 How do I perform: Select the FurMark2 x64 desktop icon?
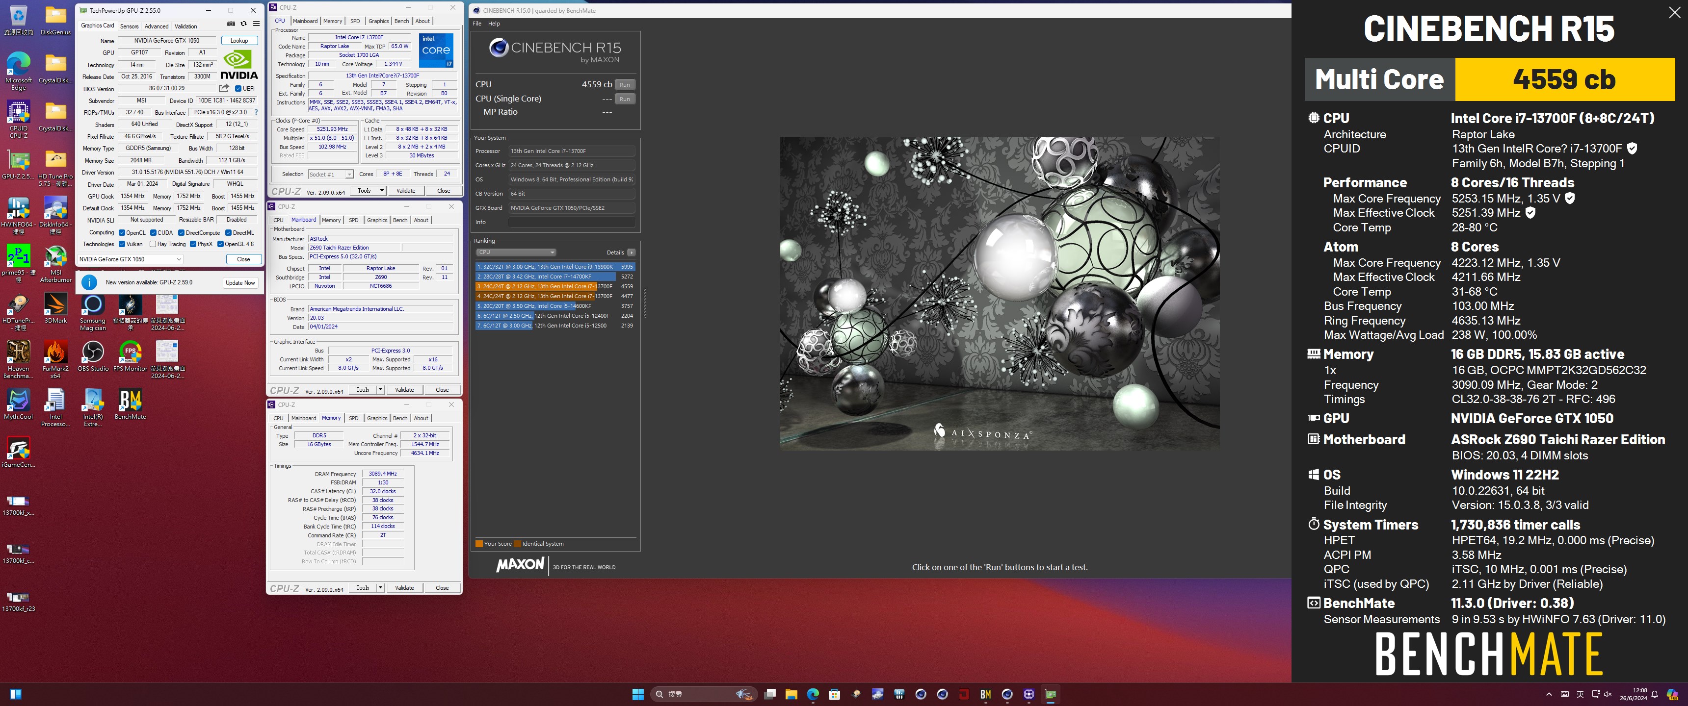point(56,359)
